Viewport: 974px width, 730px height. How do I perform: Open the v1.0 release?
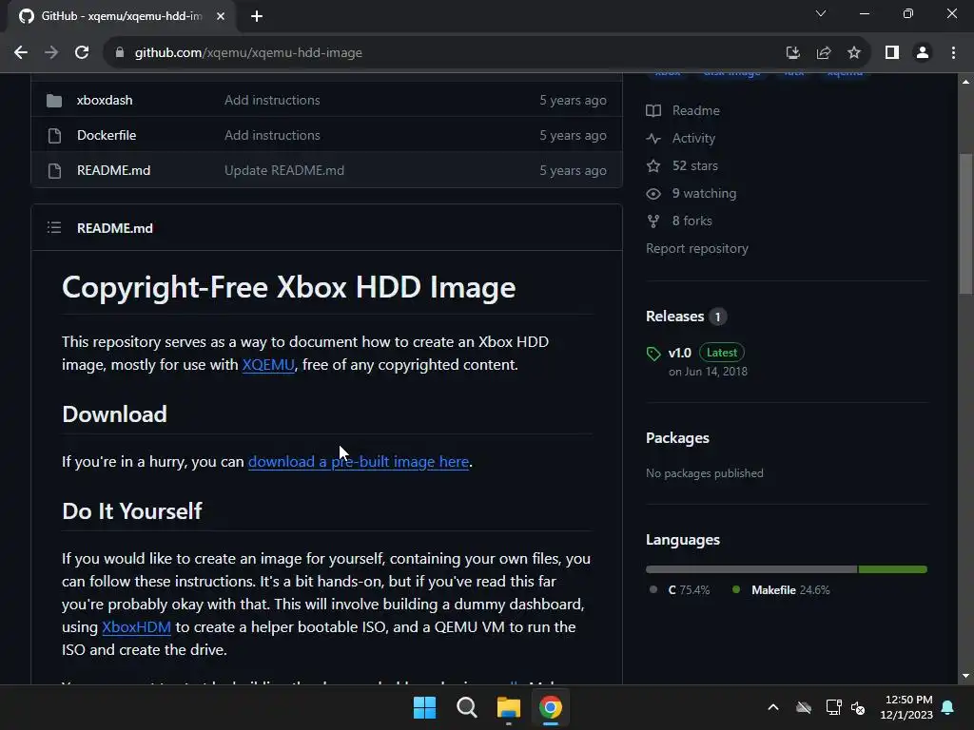tap(679, 354)
